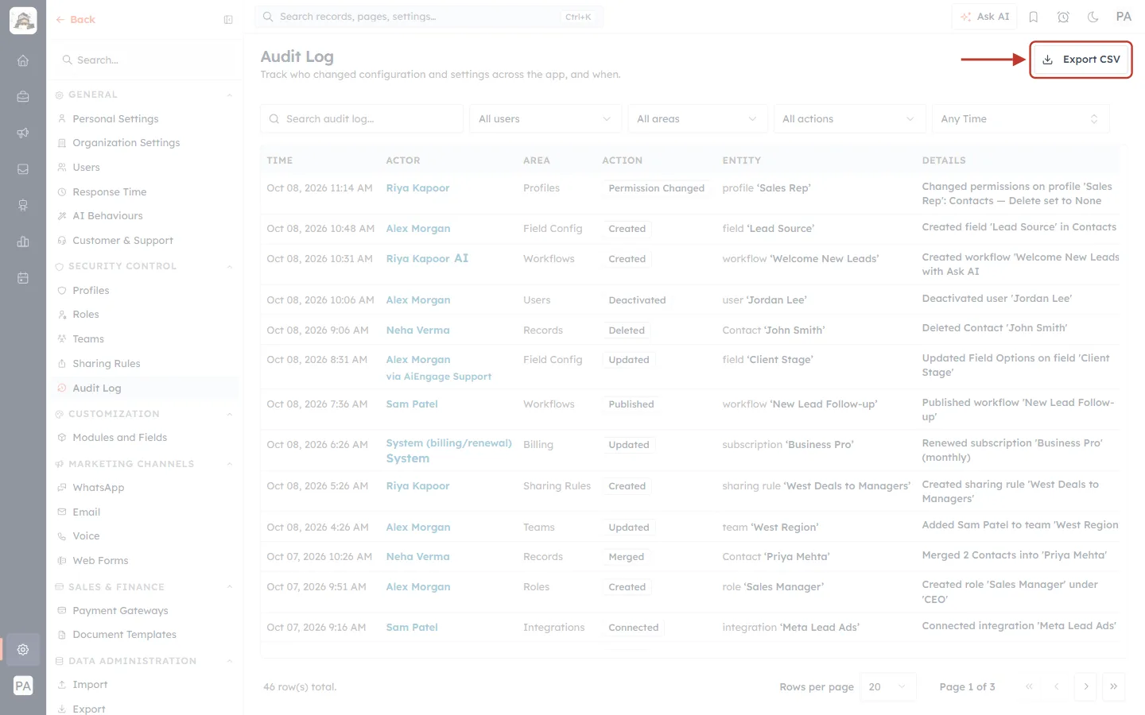The image size is (1145, 715).
Task: Open Voice channel settings
Action: click(86, 536)
